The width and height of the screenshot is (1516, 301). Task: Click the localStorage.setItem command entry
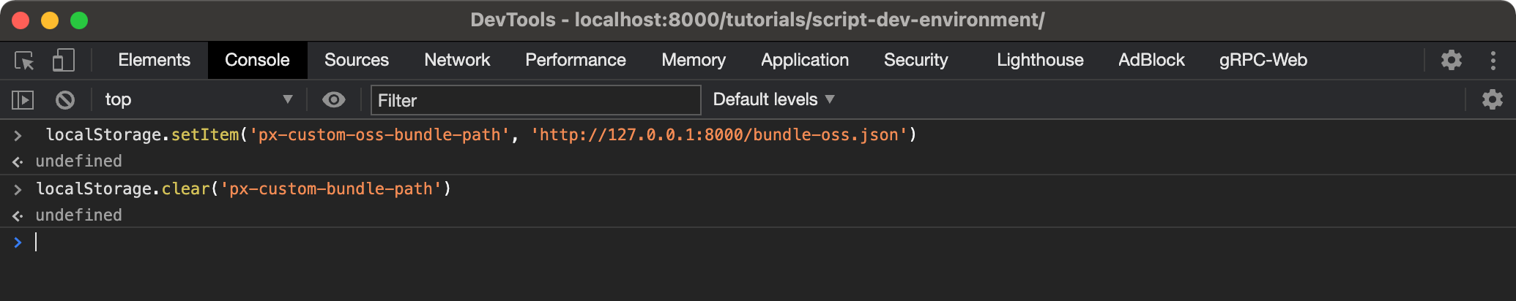(480, 135)
